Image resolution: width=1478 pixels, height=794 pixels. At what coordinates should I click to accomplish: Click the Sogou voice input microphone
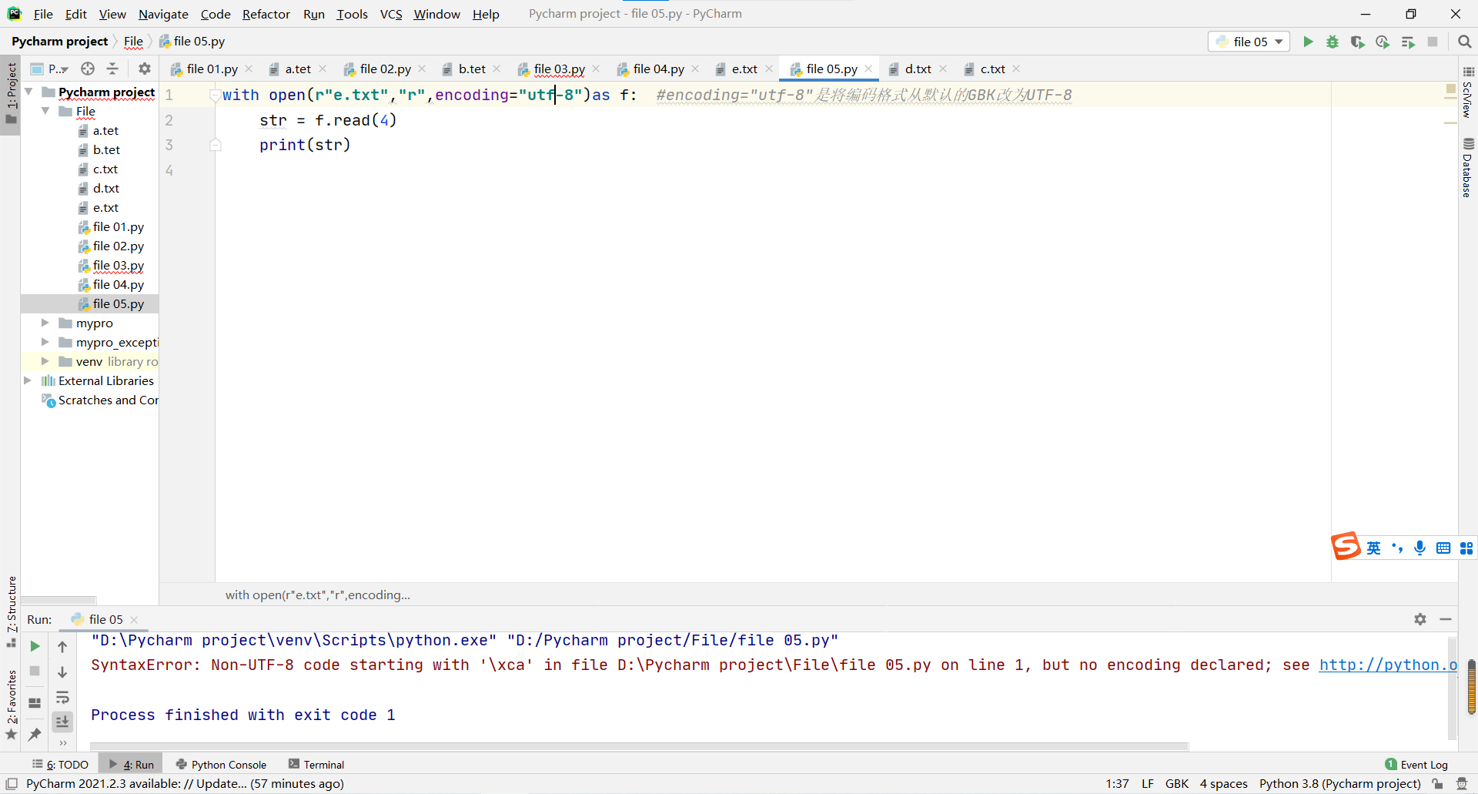click(x=1420, y=548)
